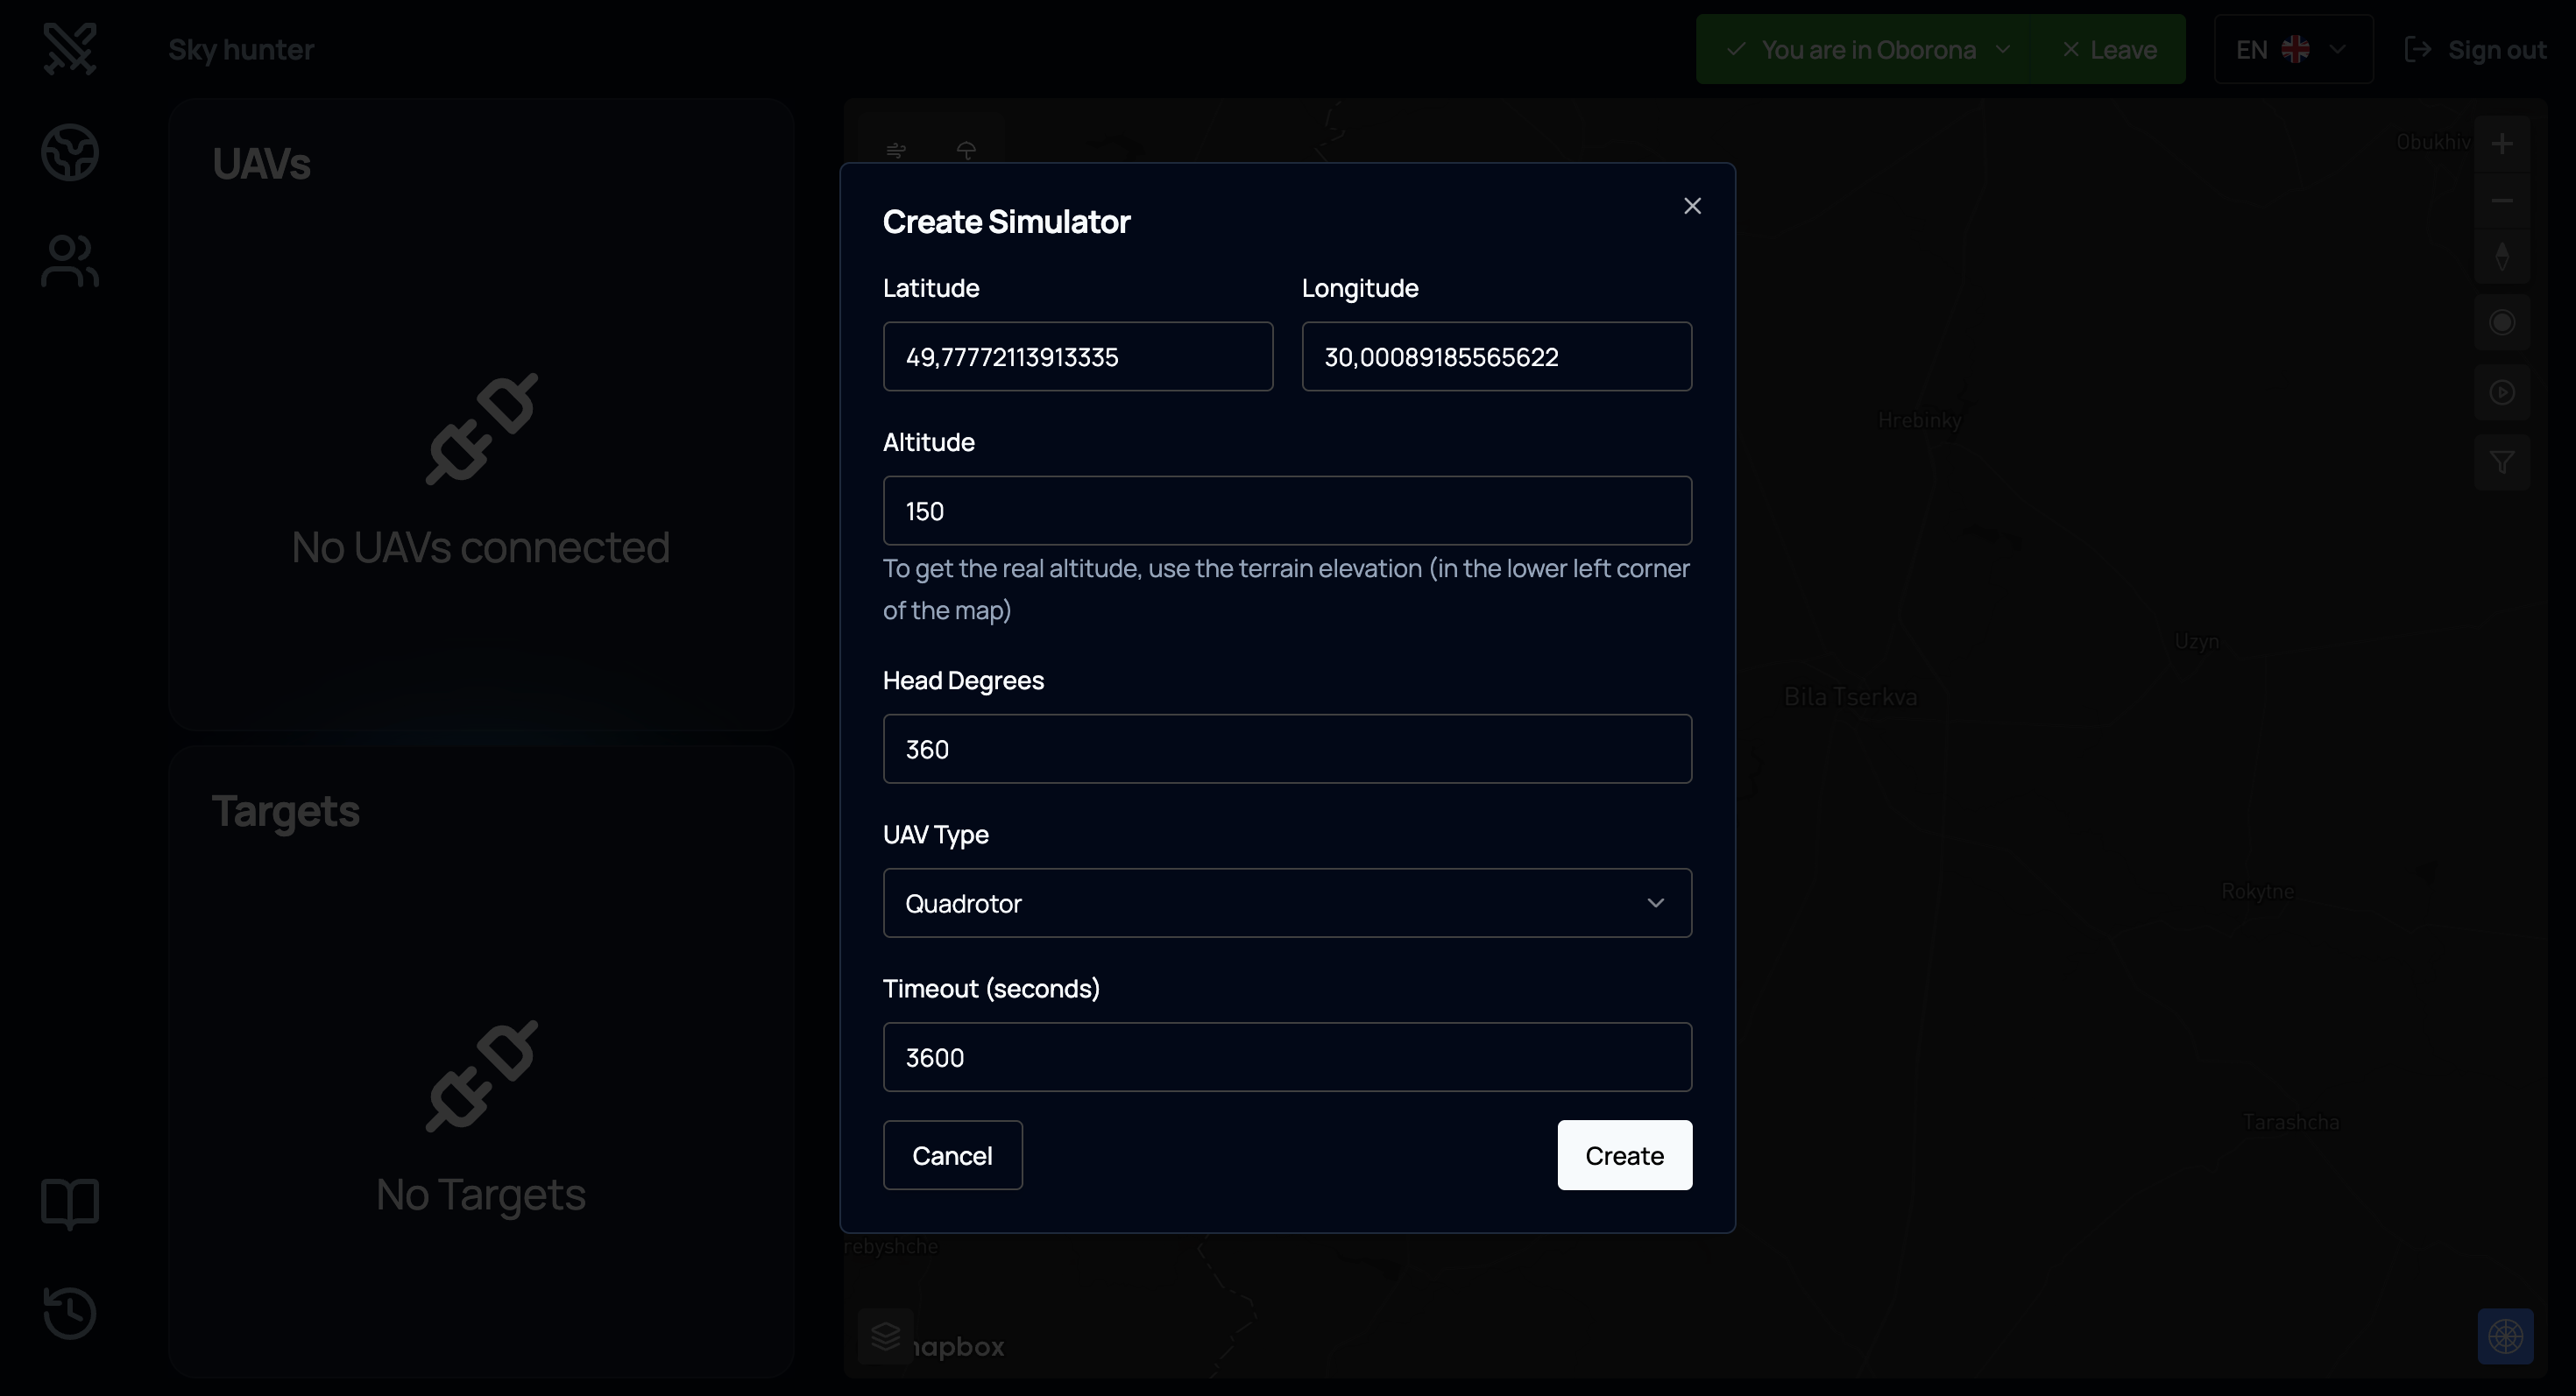The height and width of the screenshot is (1396, 2576).
Task: Click the blue target wheel map button
Action: pyautogui.click(x=2505, y=1336)
